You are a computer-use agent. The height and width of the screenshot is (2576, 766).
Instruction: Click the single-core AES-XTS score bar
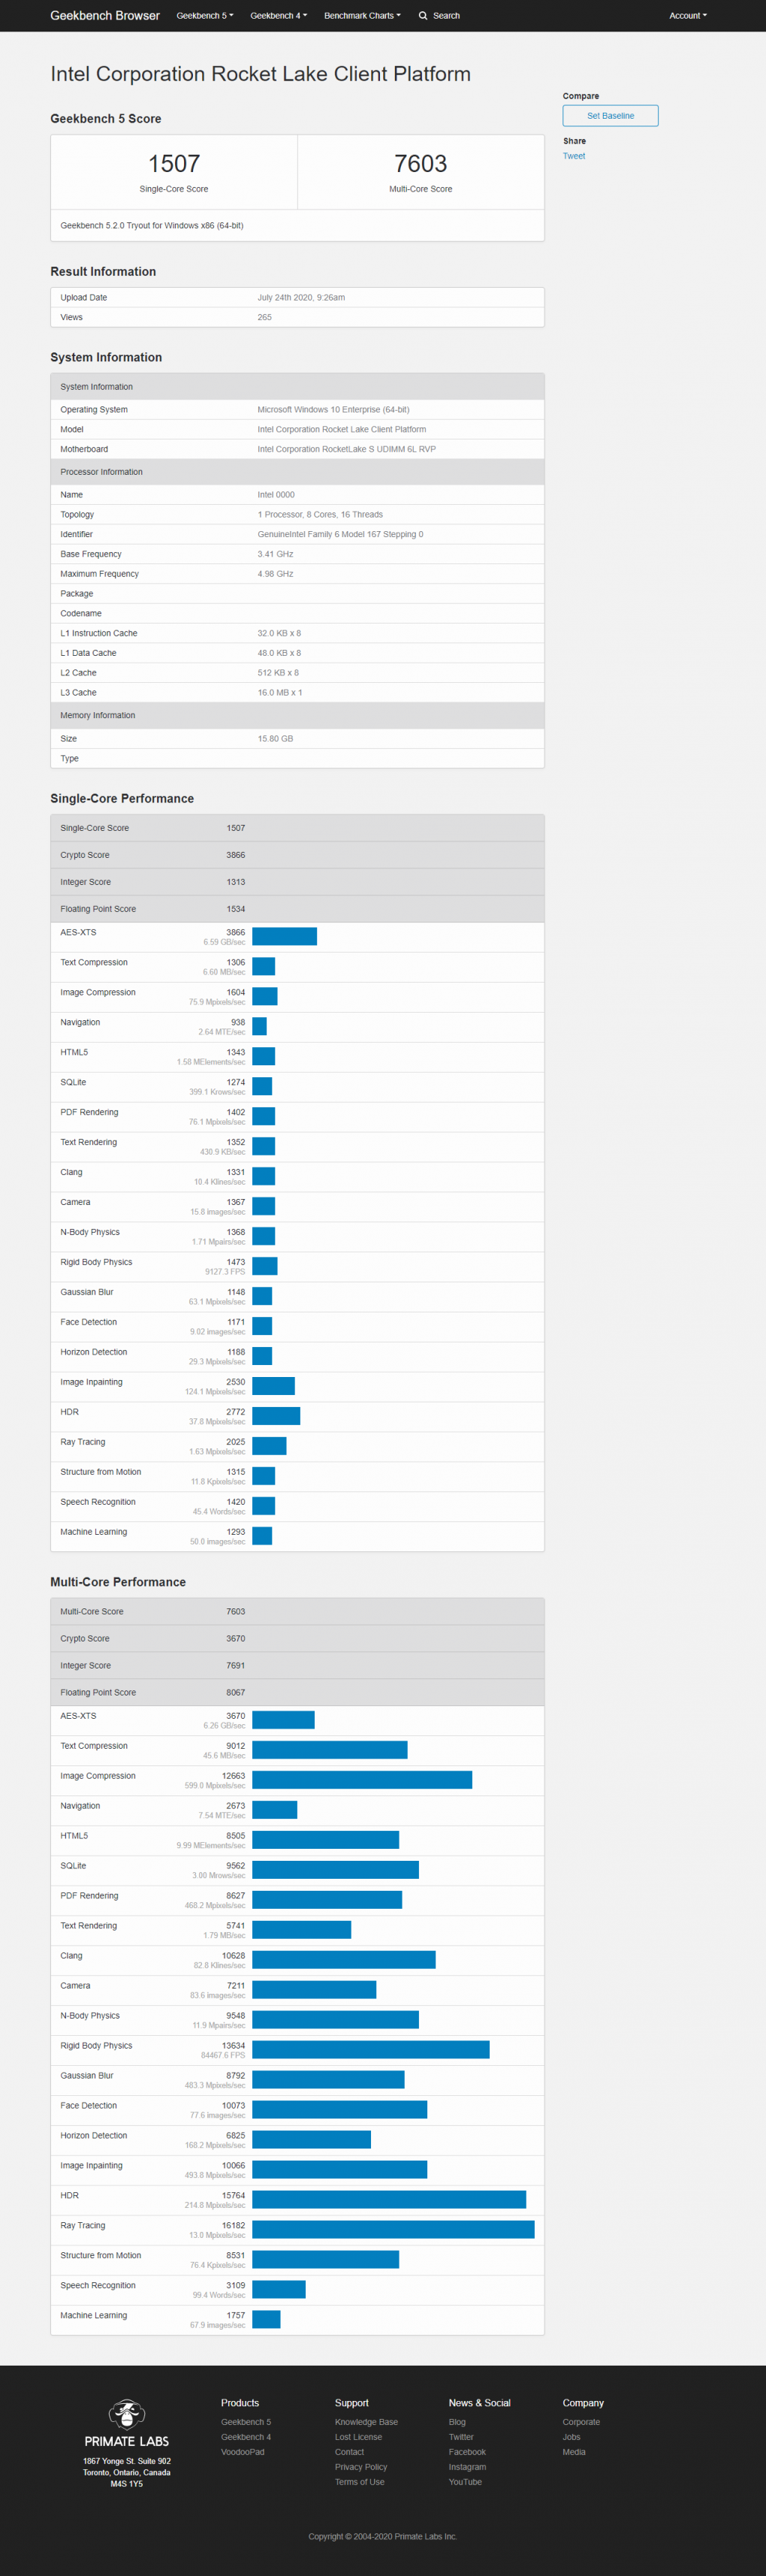point(284,936)
